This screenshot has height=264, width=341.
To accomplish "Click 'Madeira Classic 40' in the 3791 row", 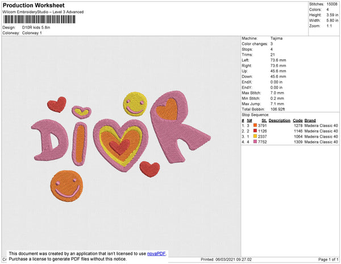I will (x=321, y=126).
